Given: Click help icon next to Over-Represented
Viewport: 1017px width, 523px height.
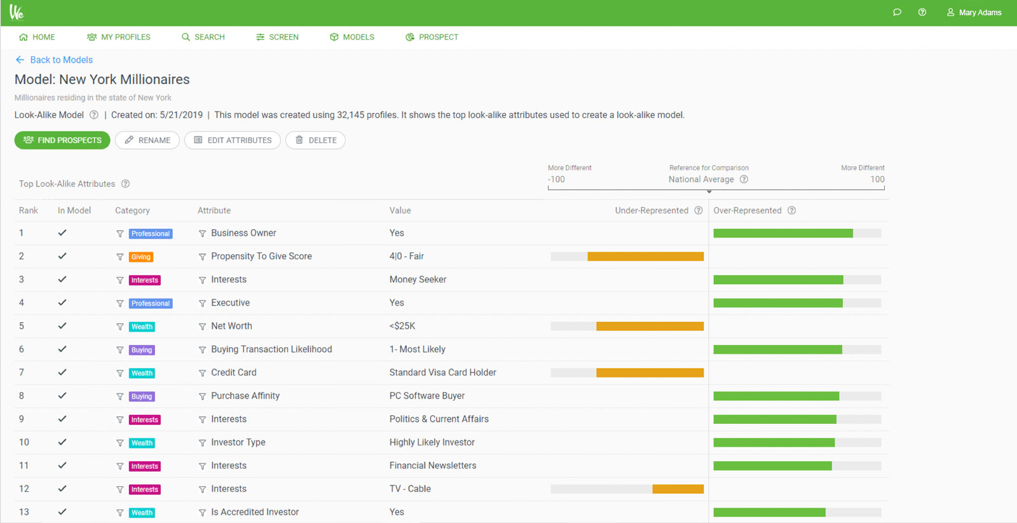Looking at the screenshot, I should point(792,210).
